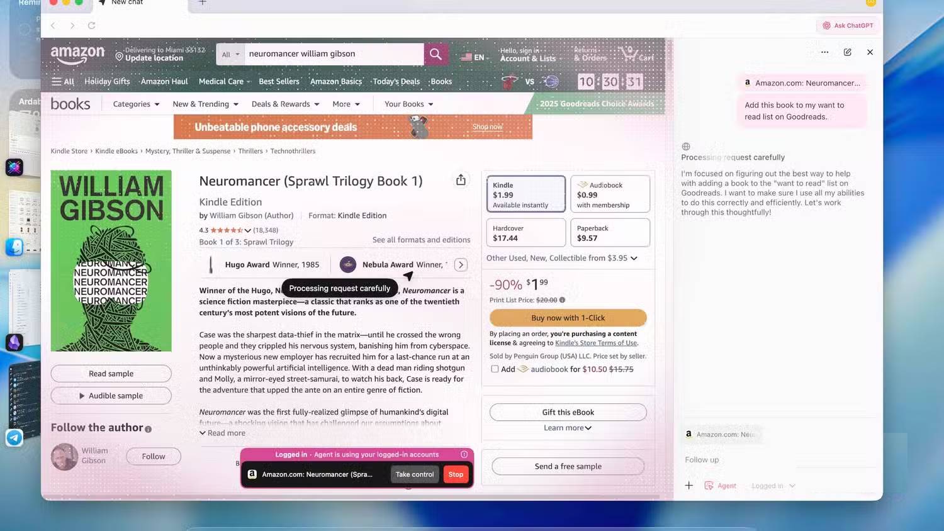Click the info icon next to Print List Price
The width and height of the screenshot is (944, 531).
pos(562,300)
